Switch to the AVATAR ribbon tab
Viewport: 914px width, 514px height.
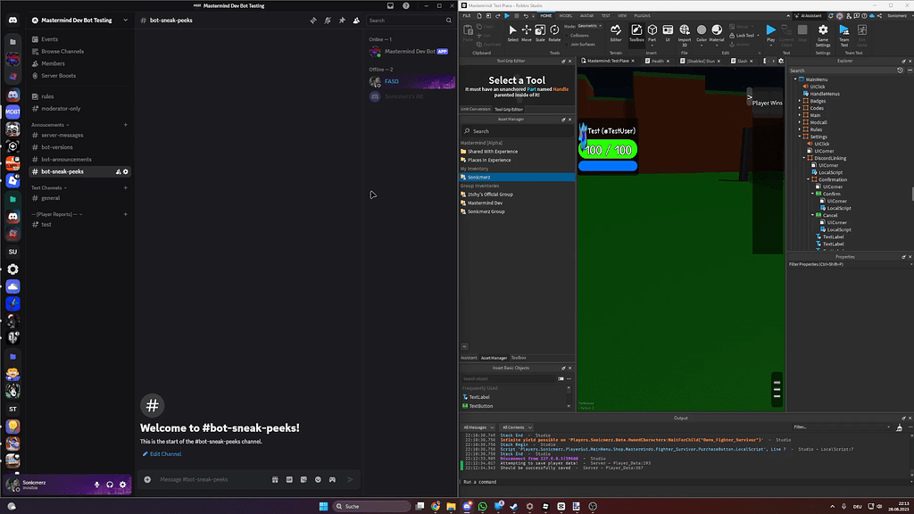[586, 16]
